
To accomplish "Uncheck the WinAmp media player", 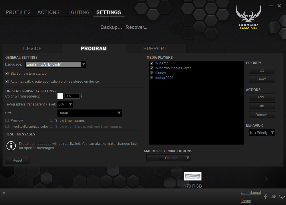I will (x=152, y=63).
